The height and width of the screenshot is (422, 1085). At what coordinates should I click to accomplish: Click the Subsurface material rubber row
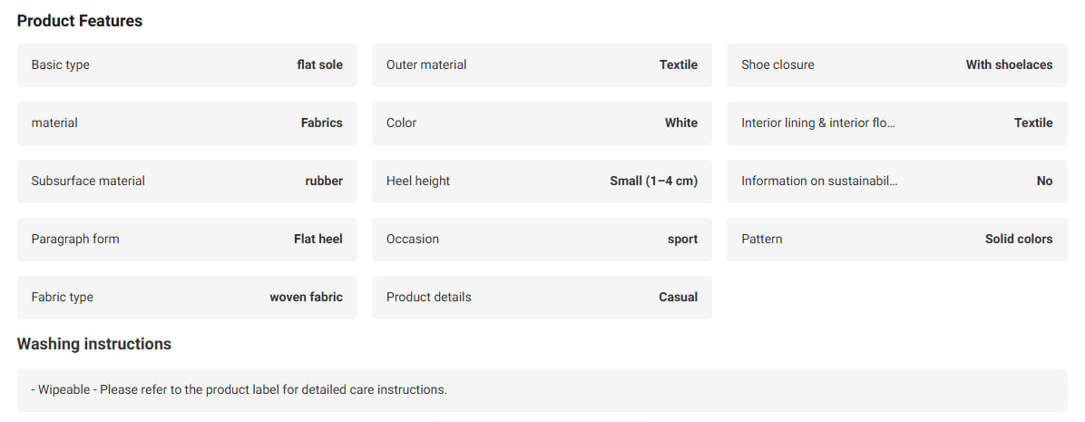[187, 182]
